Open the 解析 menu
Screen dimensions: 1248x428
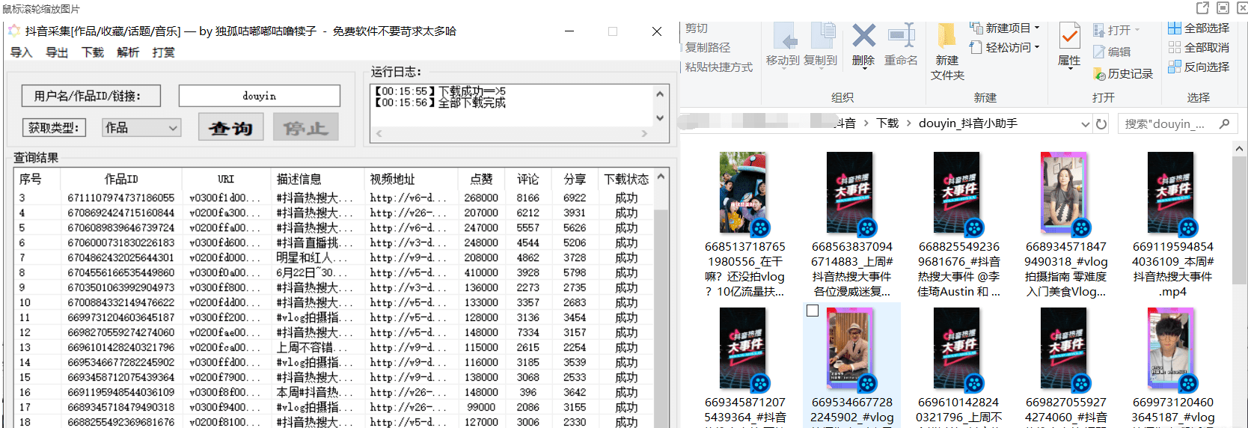pyautogui.click(x=128, y=52)
